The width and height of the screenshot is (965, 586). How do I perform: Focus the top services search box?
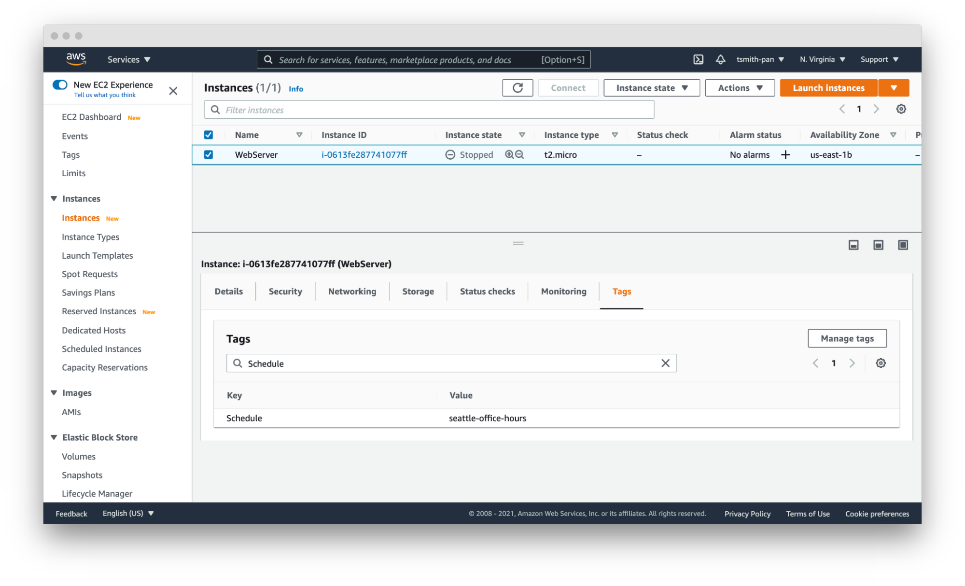[423, 59]
